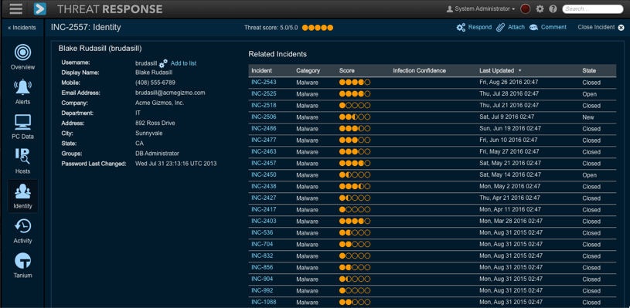Click the Close Incident X icon
Screen dimensions: 630x308
(621, 28)
